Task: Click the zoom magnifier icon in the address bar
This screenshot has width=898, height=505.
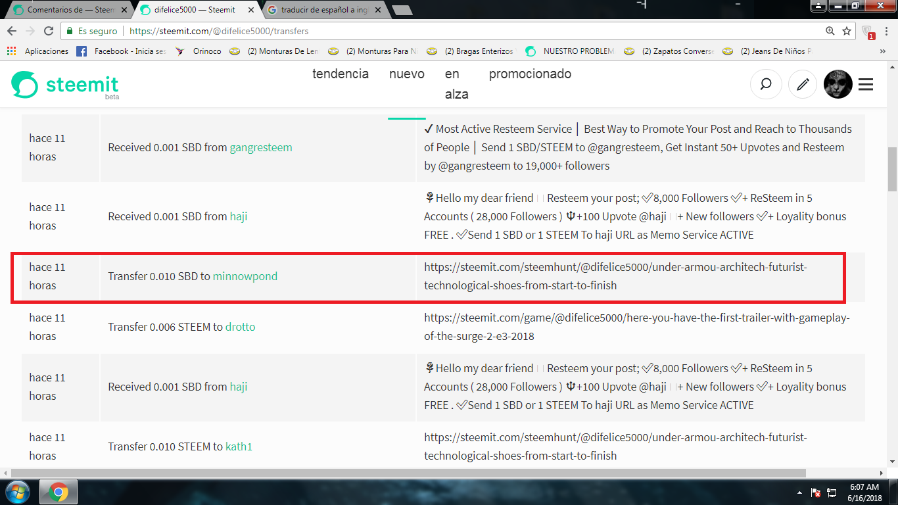Action: [x=830, y=31]
